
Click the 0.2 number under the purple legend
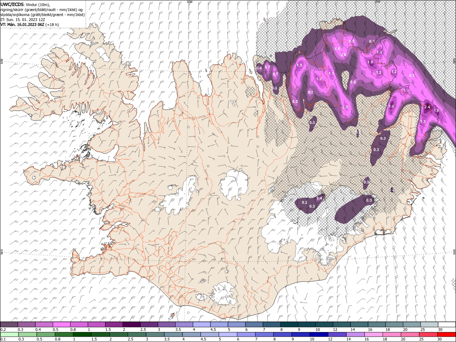pyautogui.click(x=2, y=330)
